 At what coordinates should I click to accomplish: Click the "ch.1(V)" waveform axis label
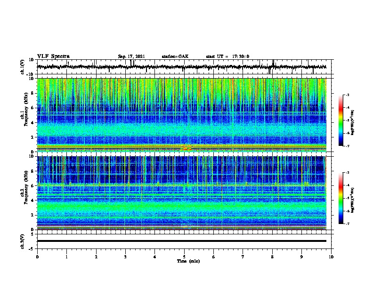tap(23, 67)
